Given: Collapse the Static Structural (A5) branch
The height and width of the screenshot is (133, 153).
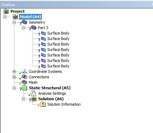Looking at the screenshot, I should click(14, 88).
